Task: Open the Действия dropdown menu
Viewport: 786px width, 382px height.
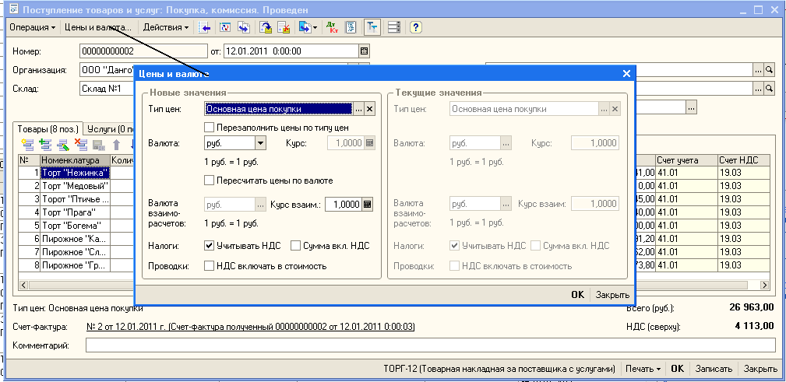Action: pyautogui.click(x=167, y=27)
